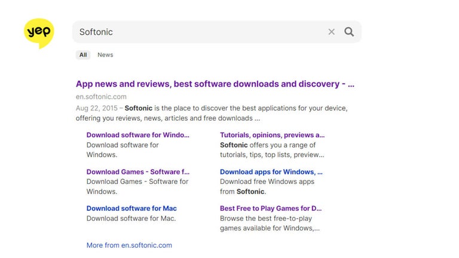Image resolution: width=459 pixels, height=258 pixels.
Task: Select the All results tab
Action: coord(83,55)
